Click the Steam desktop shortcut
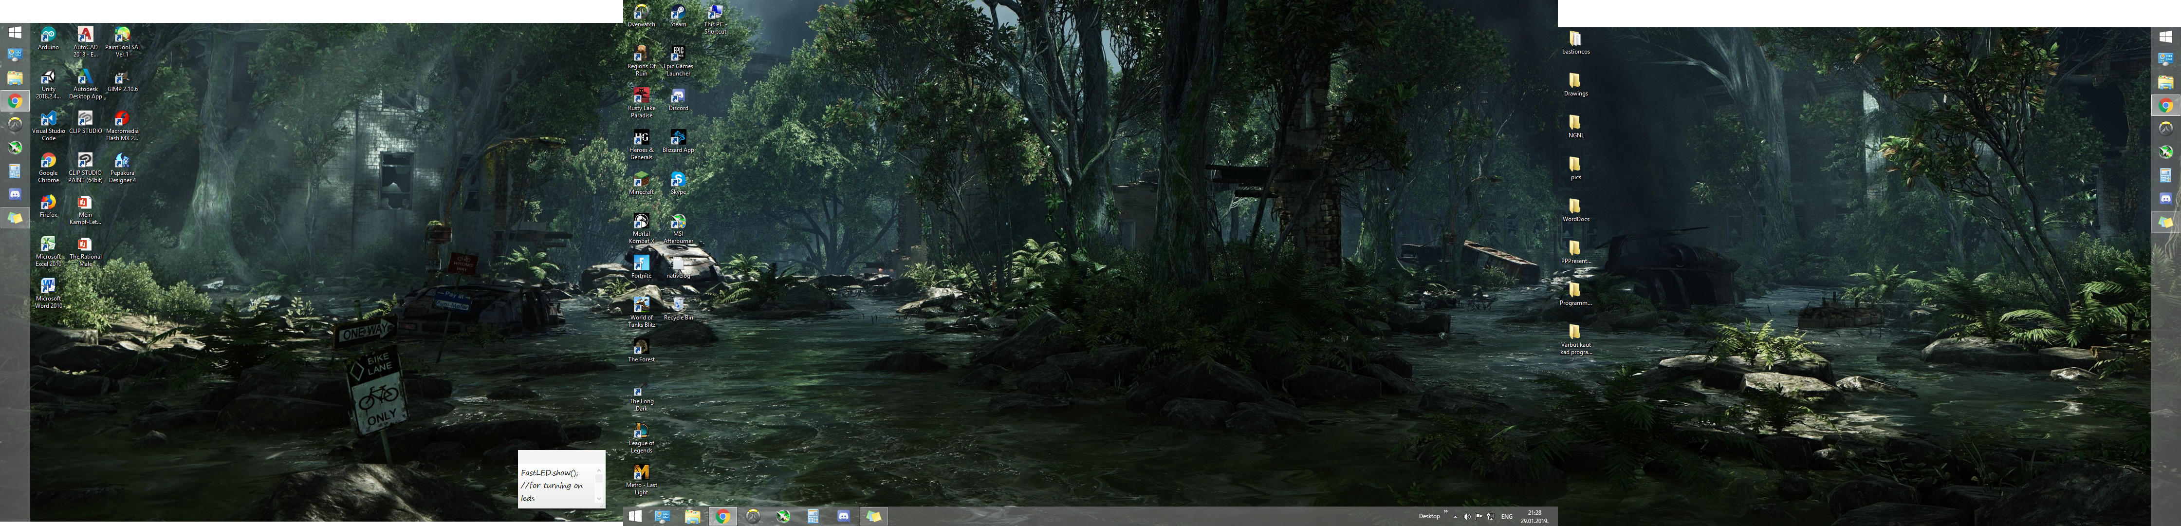Image resolution: width=2181 pixels, height=526 pixels. (678, 15)
